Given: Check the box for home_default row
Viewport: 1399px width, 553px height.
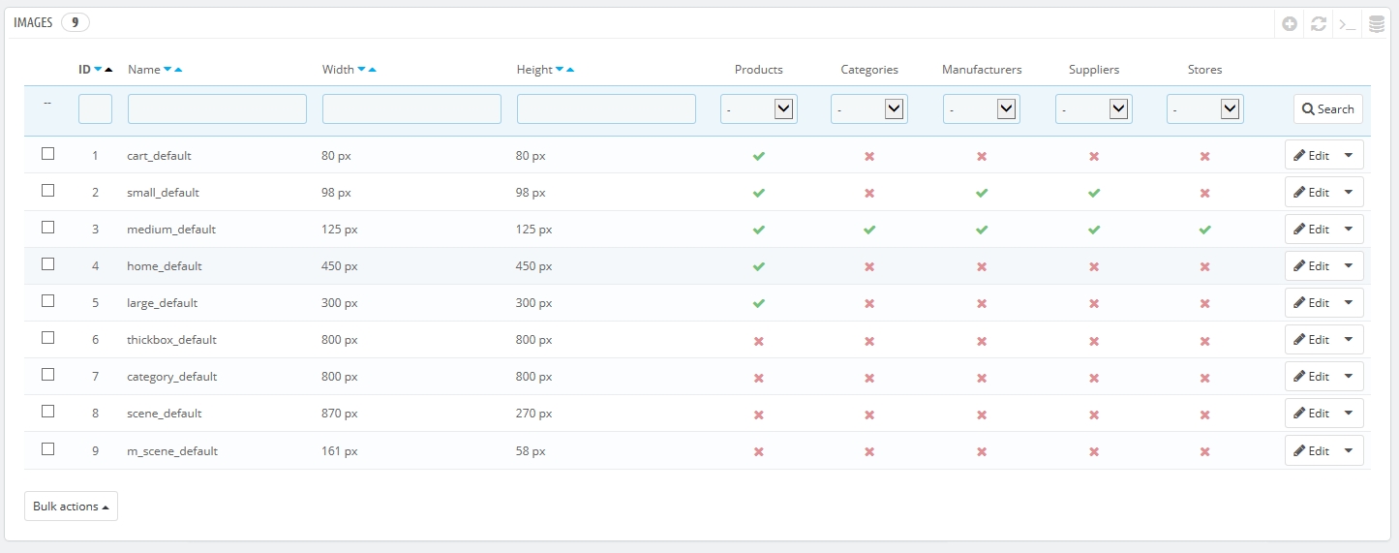Looking at the screenshot, I should [x=47, y=264].
